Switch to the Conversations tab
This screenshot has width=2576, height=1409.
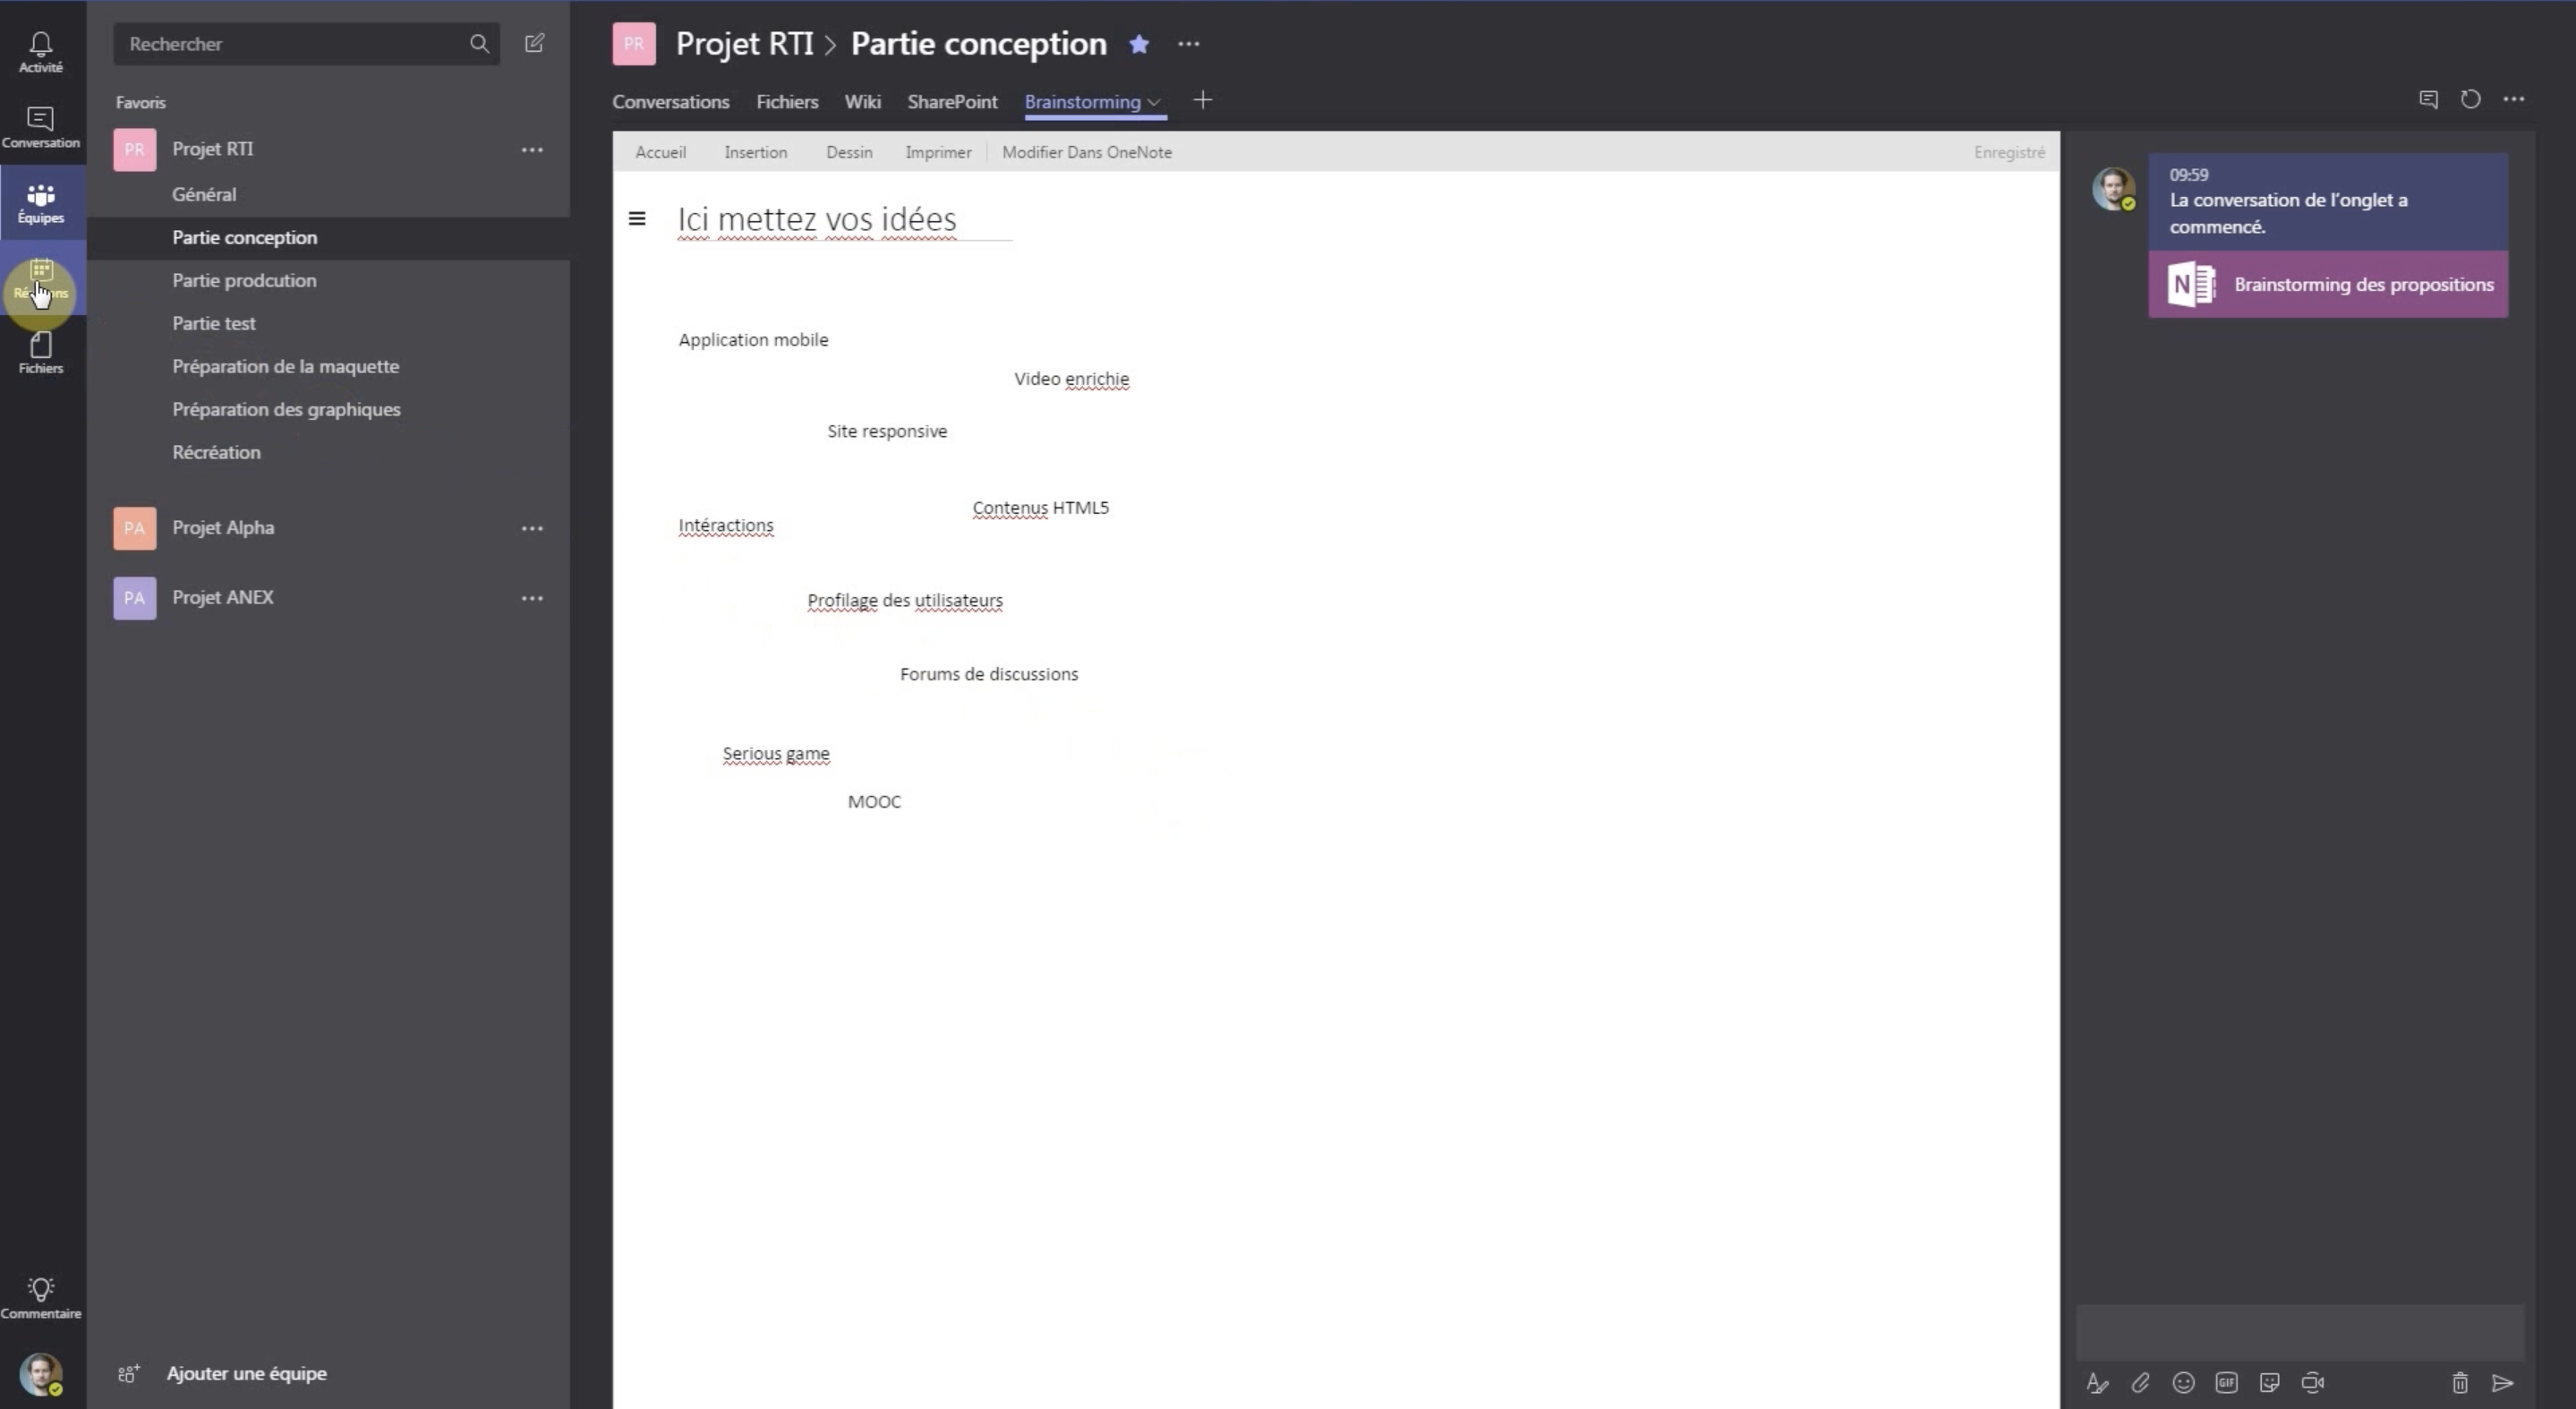[670, 100]
